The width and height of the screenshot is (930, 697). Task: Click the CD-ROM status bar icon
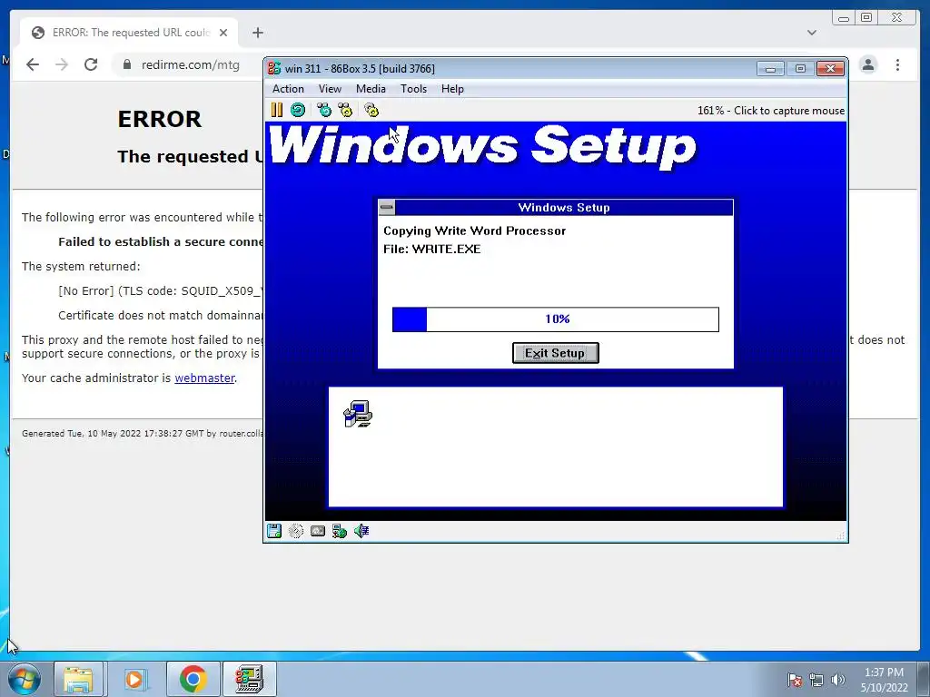(296, 530)
